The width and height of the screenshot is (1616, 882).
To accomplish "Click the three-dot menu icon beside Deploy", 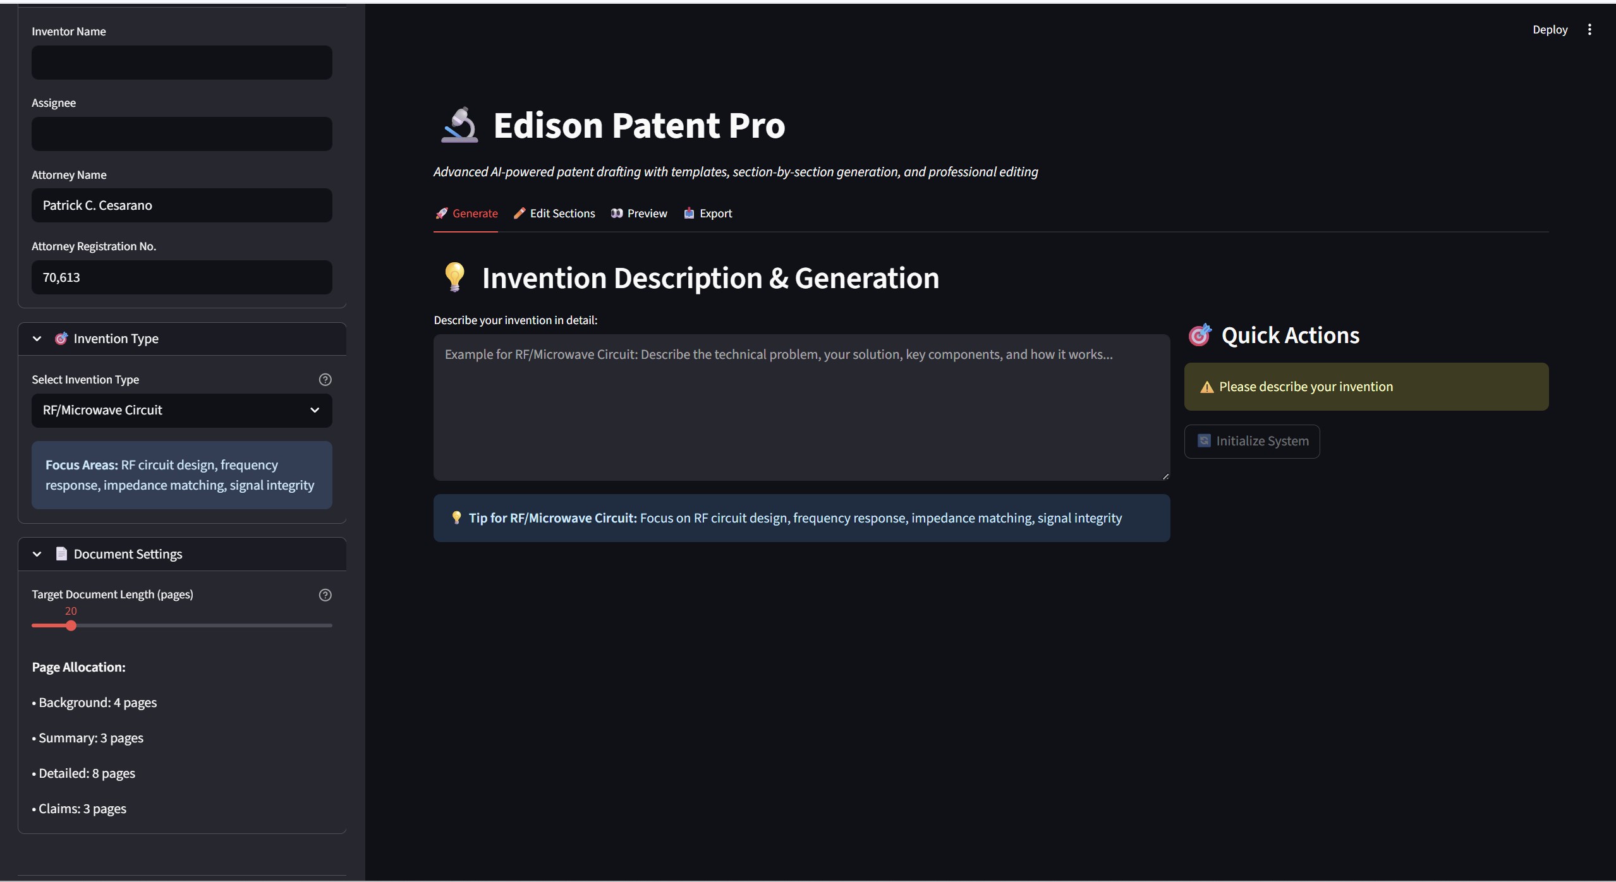I will pyautogui.click(x=1589, y=30).
